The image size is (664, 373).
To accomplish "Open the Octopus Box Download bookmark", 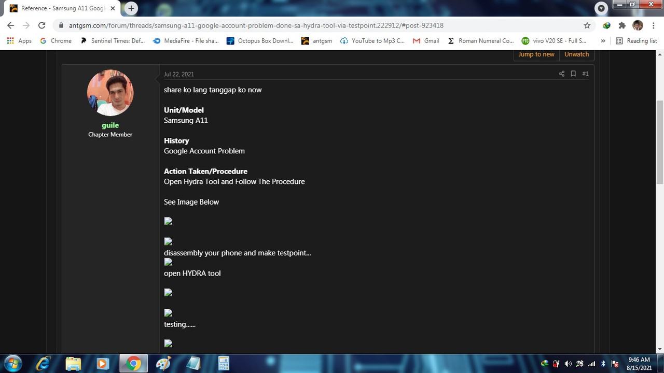I will click(x=260, y=41).
